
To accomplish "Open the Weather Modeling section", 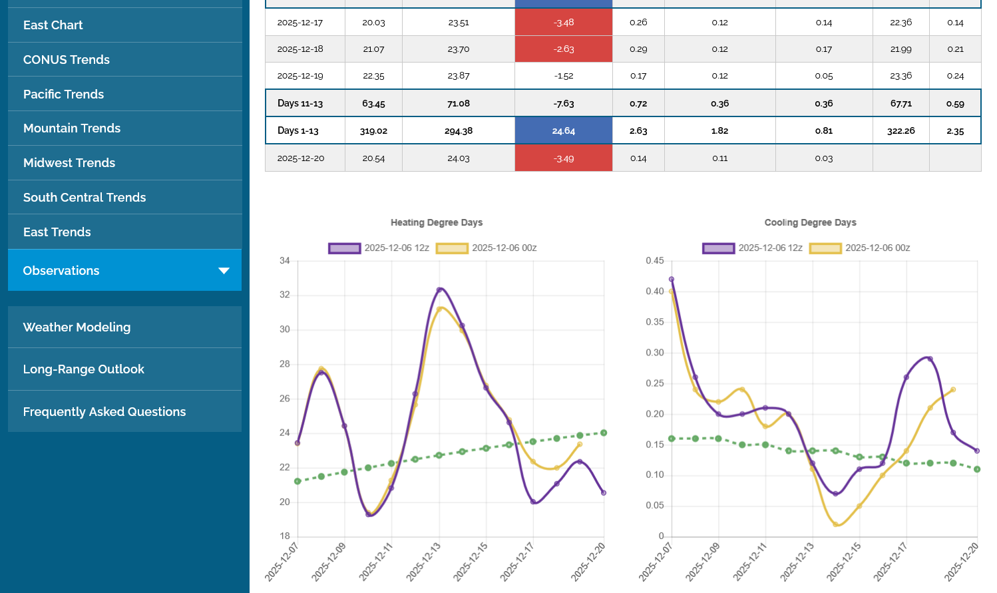I will (x=77, y=327).
